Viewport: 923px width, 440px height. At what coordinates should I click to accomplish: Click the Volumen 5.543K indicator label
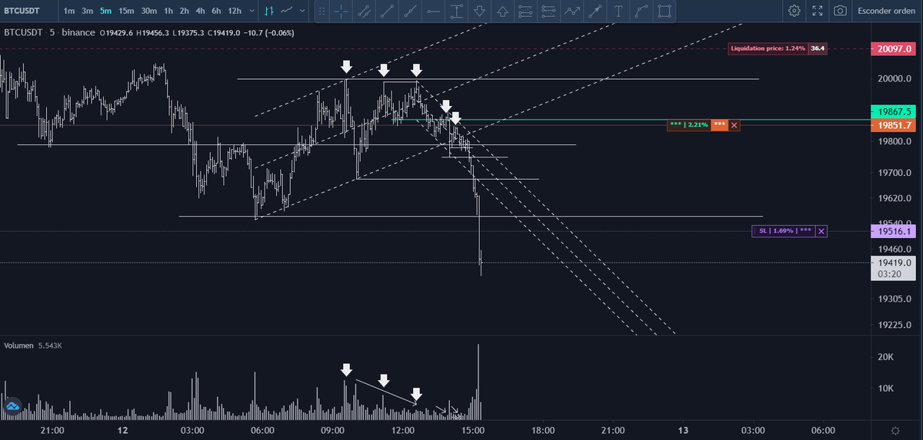pyautogui.click(x=33, y=346)
